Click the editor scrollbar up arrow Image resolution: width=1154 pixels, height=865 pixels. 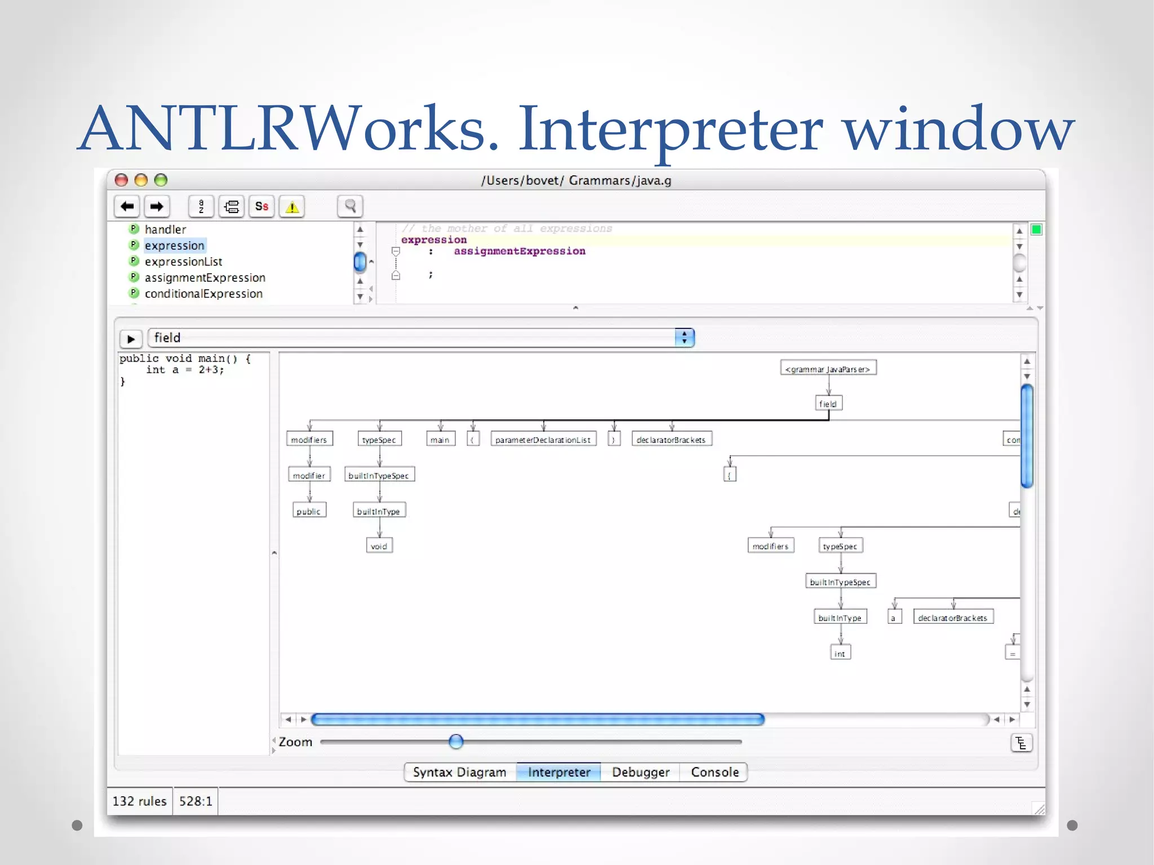(x=1019, y=230)
